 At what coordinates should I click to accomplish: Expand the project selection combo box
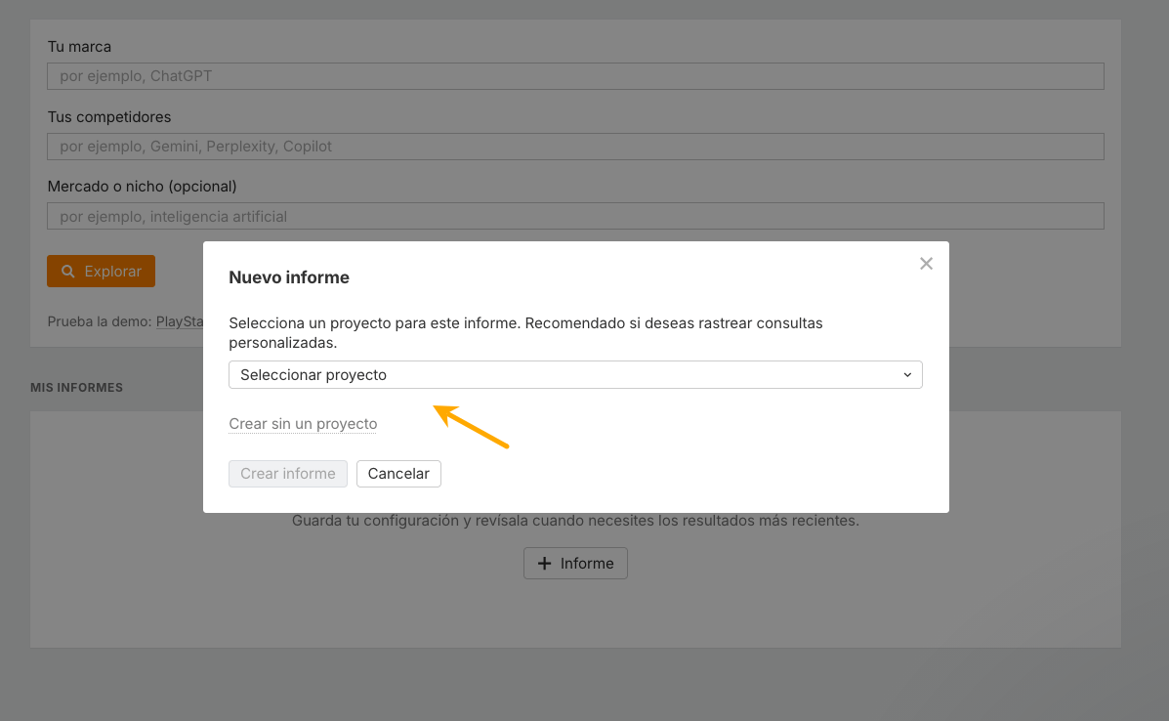click(575, 374)
